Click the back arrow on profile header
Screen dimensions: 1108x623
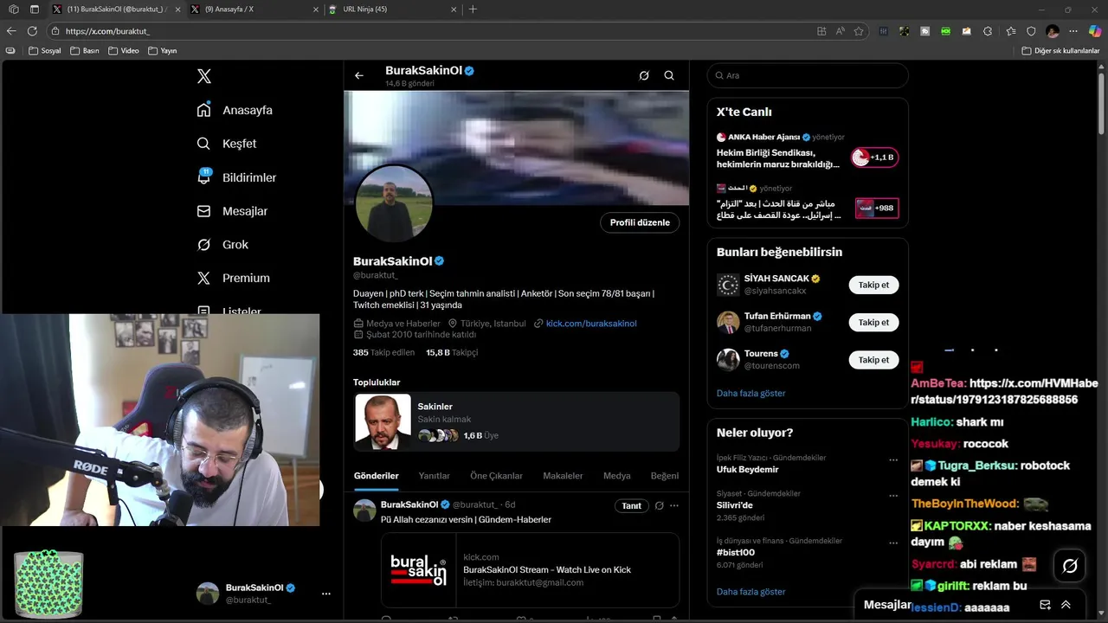click(x=359, y=75)
